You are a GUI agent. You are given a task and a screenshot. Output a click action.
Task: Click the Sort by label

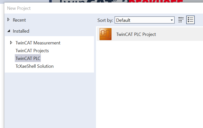(x=105, y=20)
